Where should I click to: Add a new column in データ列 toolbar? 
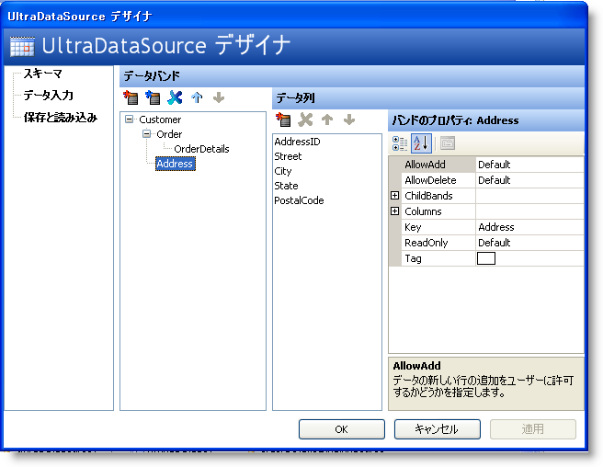coord(283,120)
